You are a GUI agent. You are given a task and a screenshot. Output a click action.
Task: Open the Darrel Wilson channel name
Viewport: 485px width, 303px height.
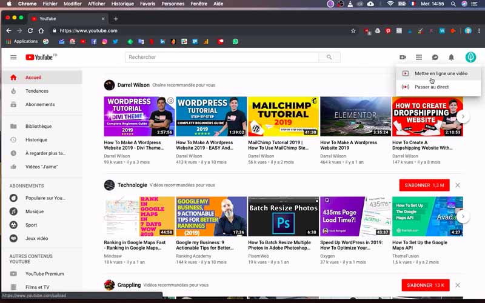133,85
